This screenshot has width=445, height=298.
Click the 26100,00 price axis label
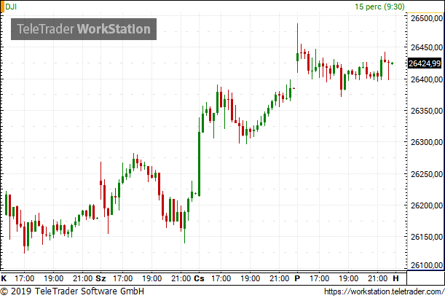tap(427, 265)
